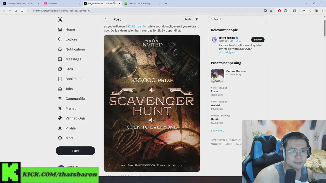Reload the current page

point(16,11)
